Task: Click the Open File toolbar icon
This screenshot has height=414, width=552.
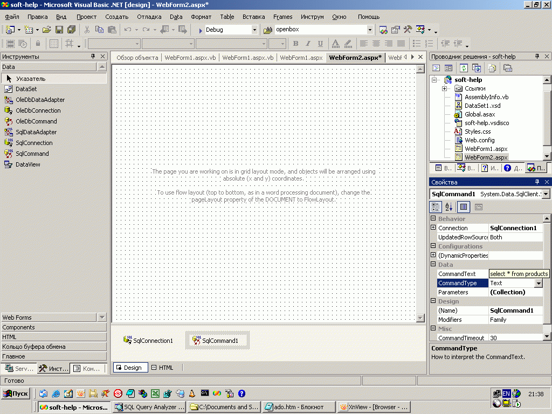Action: [x=47, y=30]
